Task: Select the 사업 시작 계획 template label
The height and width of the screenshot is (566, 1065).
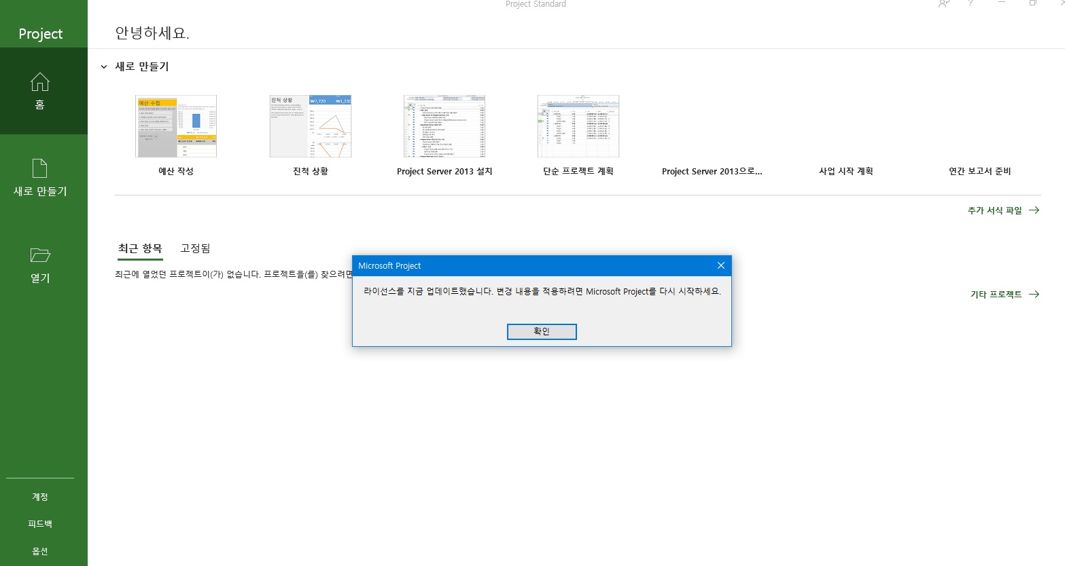Action: (x=846, y=172)
